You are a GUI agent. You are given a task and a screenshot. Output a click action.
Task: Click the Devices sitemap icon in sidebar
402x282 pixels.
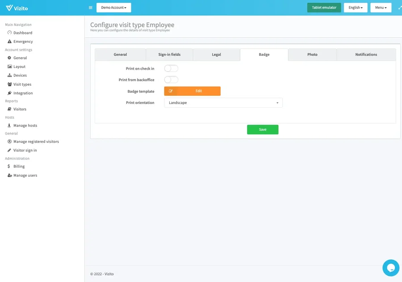click(x=9, y=75)
